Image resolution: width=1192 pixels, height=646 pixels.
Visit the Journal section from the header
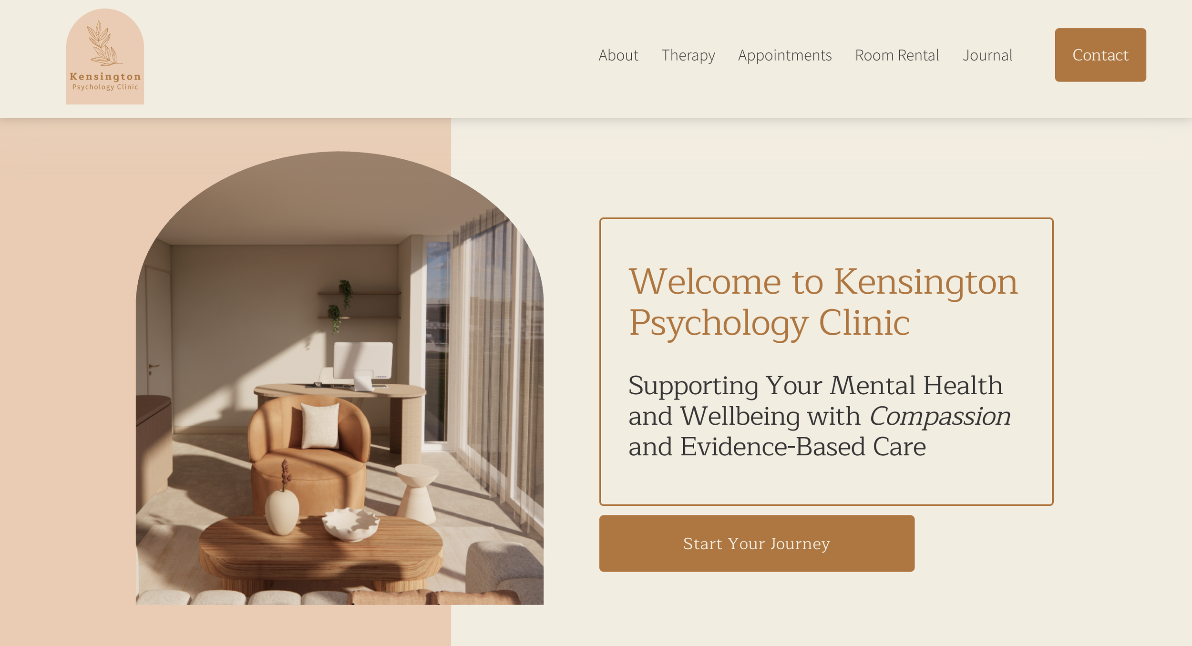(x=987, y=55)
